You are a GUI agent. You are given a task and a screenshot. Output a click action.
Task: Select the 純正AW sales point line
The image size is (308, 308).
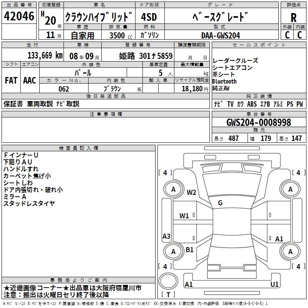click(x=221, y=88)
